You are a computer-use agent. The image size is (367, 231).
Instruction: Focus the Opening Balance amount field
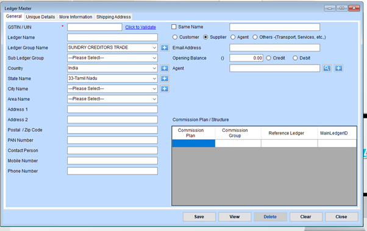coord(246,58)
